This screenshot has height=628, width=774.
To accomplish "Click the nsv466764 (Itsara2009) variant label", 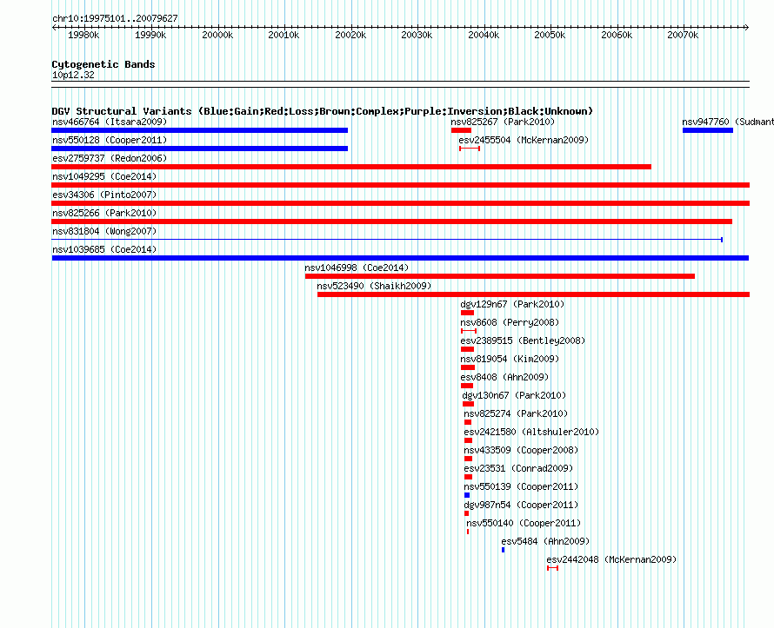I will click(x=110, y=122).
